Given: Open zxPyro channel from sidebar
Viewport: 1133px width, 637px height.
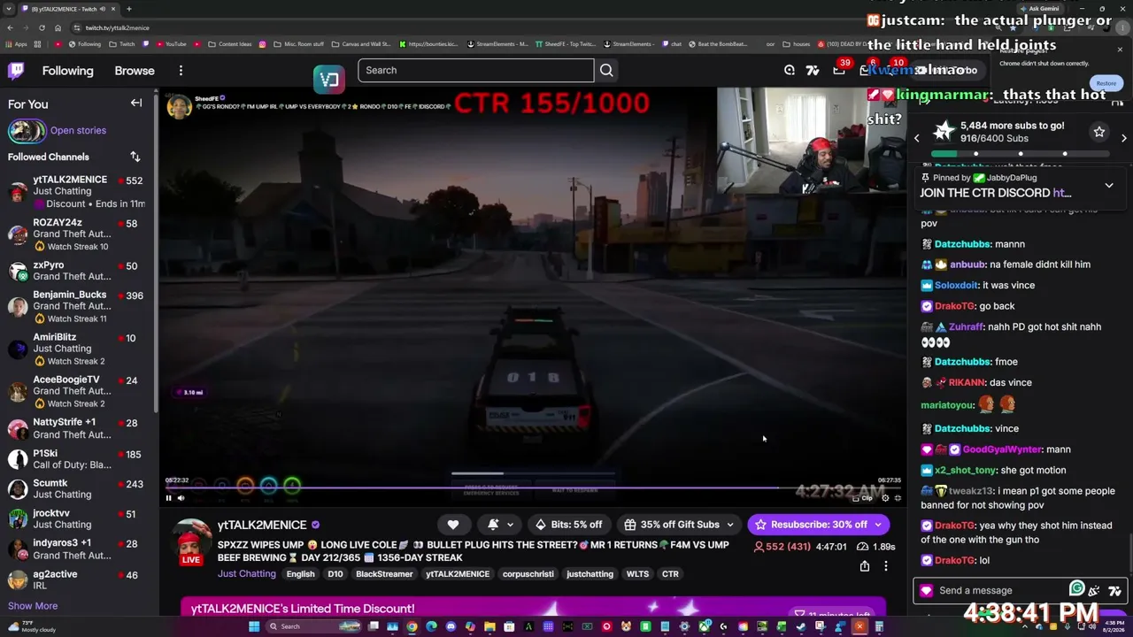Looking at the screenshot, I should click(x=78, y=271).
